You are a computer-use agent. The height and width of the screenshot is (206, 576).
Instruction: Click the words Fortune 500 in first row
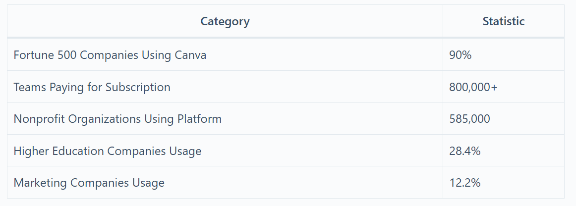click(x=45, y=55)
